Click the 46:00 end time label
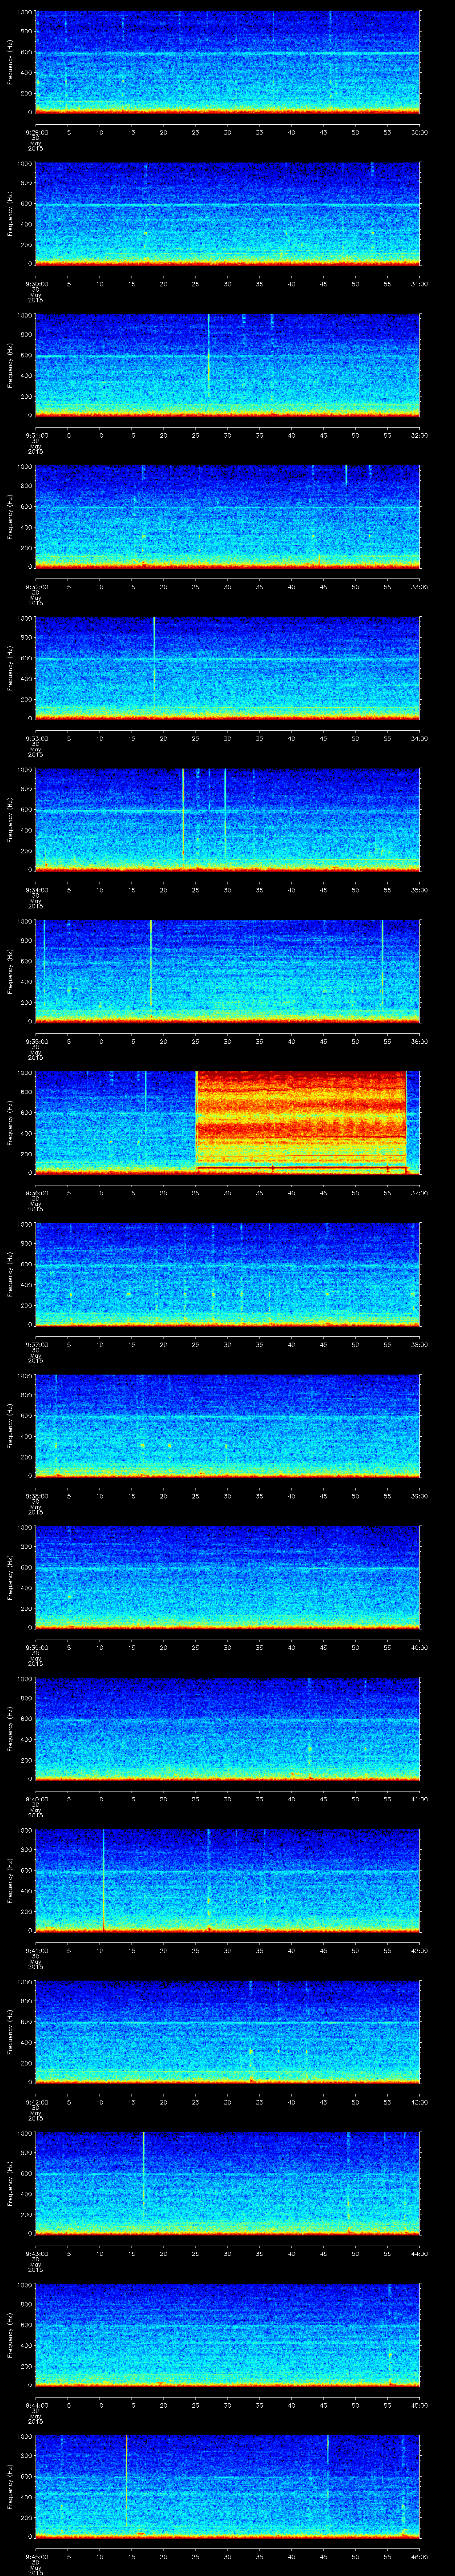The image size is (455, 2576). click(419, 2556)
